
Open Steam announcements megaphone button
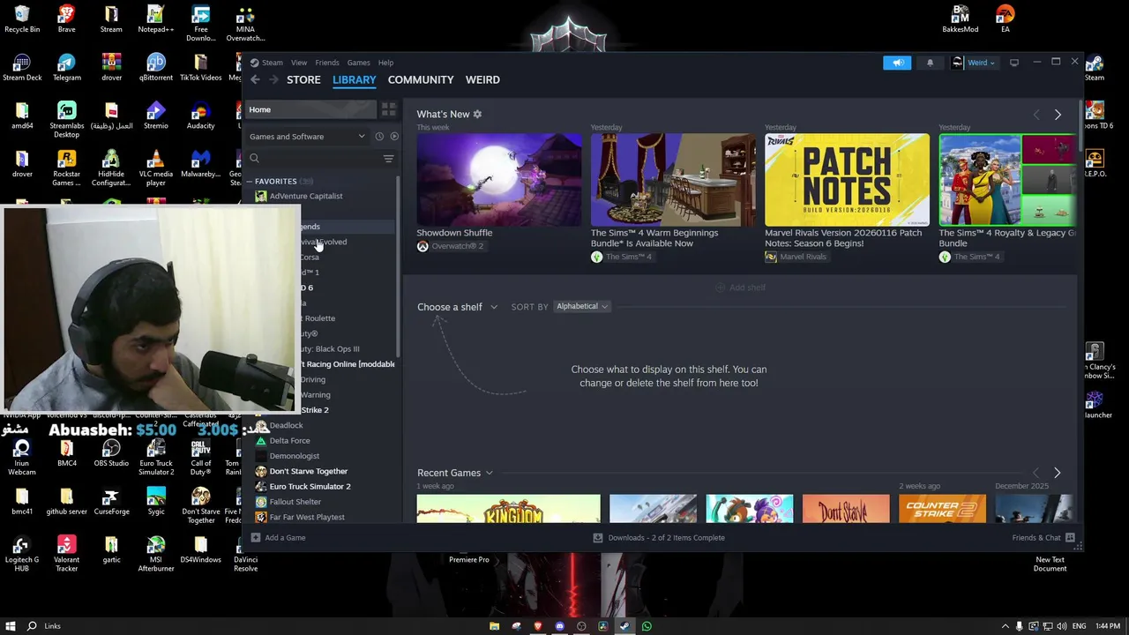pos(897,63)
